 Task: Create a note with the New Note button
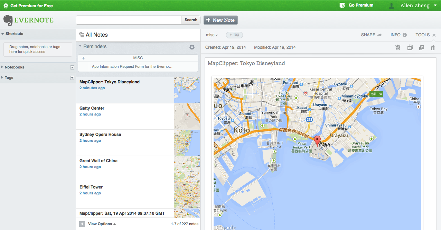pyautogui.click(x=220, y=20)
